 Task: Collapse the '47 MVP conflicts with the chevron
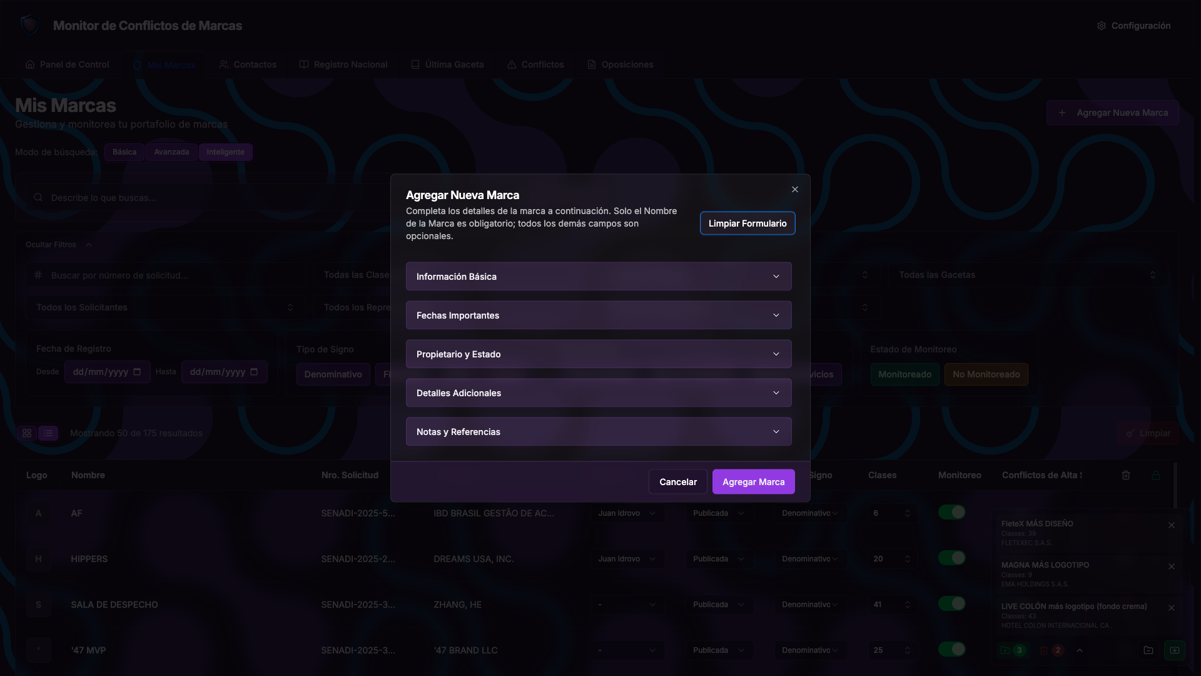click(x=1080, y=651)
